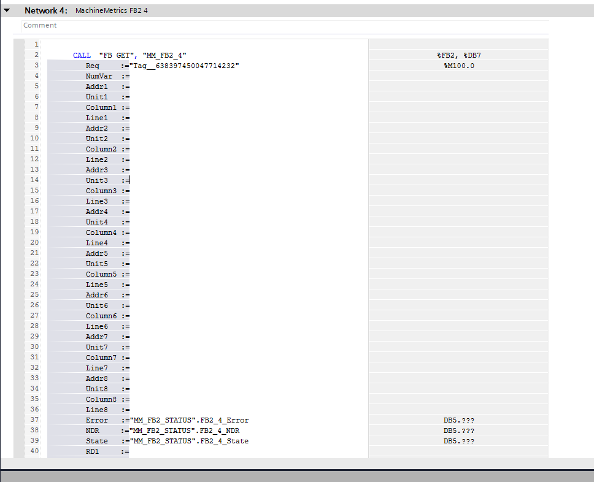Click the Unit2 parameter line
Image resolution: width=594 pixels, height=482 pixels.
(96, 139)
